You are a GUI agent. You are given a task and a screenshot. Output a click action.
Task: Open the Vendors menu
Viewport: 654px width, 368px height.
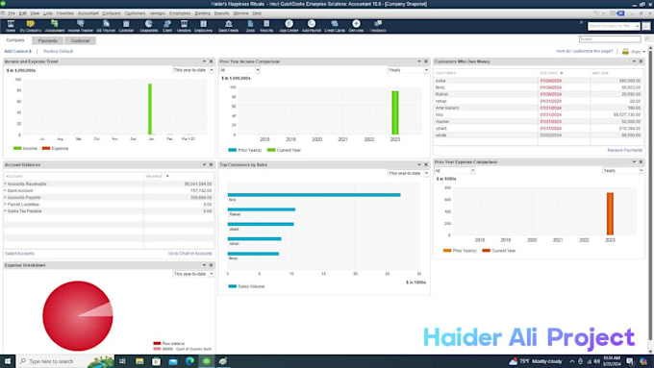click(157, 13)
